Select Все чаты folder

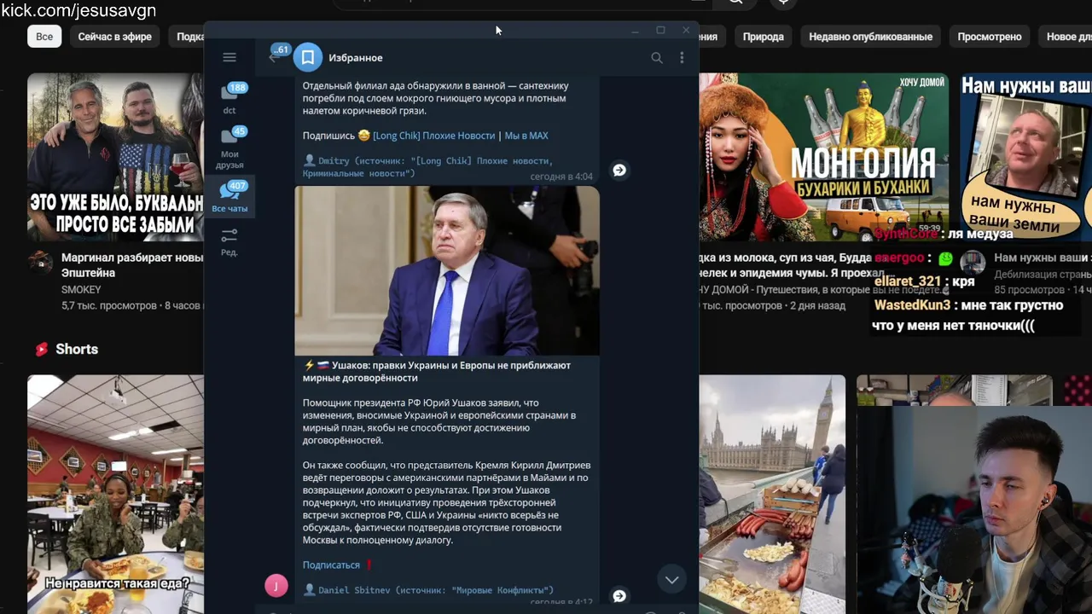click(229, 197)
